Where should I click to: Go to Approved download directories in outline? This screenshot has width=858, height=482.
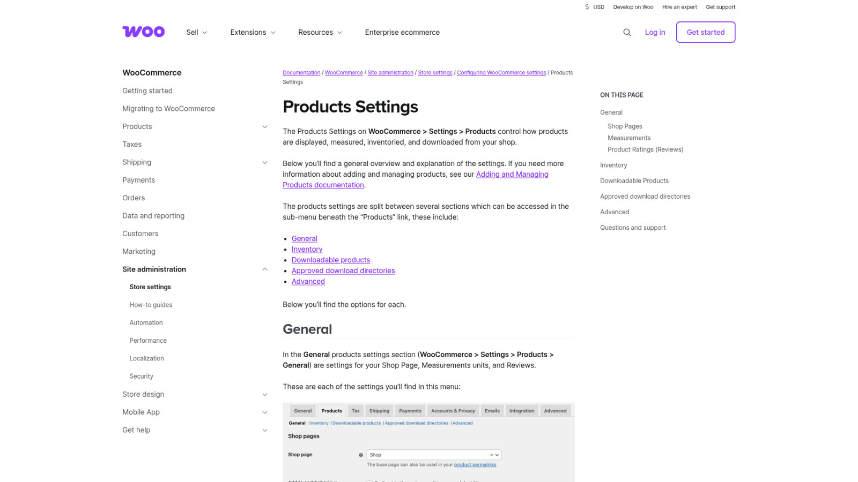pyautogui.click(x=645, y=196)
